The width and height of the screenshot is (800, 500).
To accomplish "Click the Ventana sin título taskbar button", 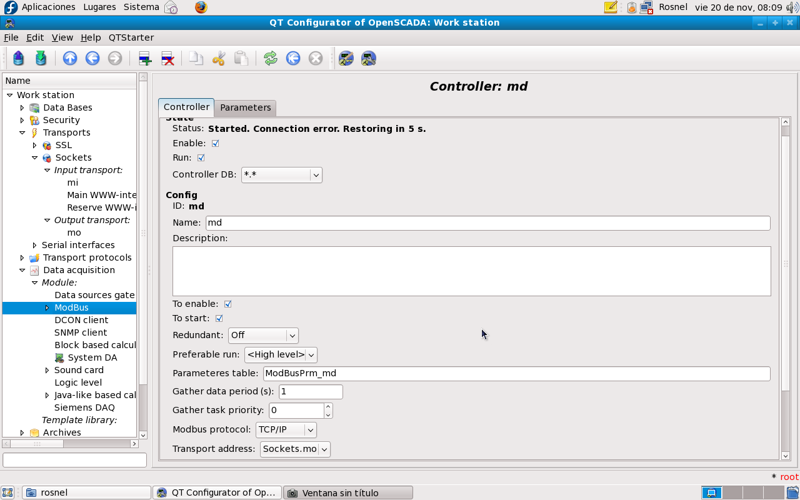I will [x=347, y=492].
